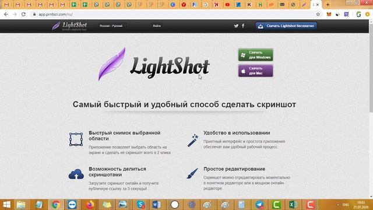
Task: Click heading 'Удобство в использовании'
Action: pyautogui.click(x=237, y=133)
